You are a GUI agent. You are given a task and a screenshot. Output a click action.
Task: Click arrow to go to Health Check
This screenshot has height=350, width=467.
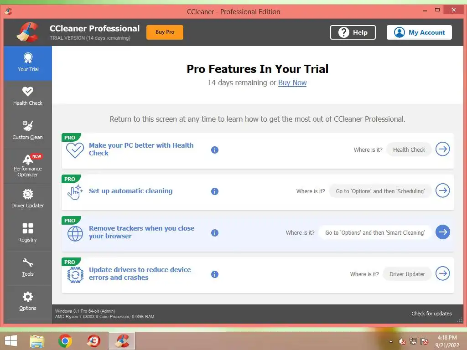[x=442, y=149]
